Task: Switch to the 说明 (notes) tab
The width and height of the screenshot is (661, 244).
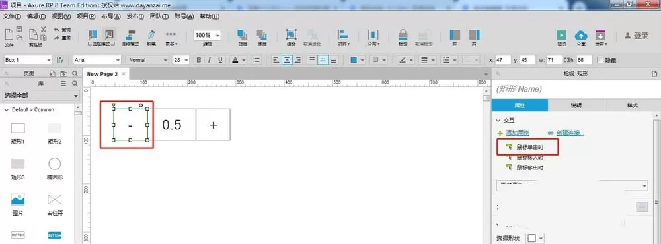Action: coord(576,105)
